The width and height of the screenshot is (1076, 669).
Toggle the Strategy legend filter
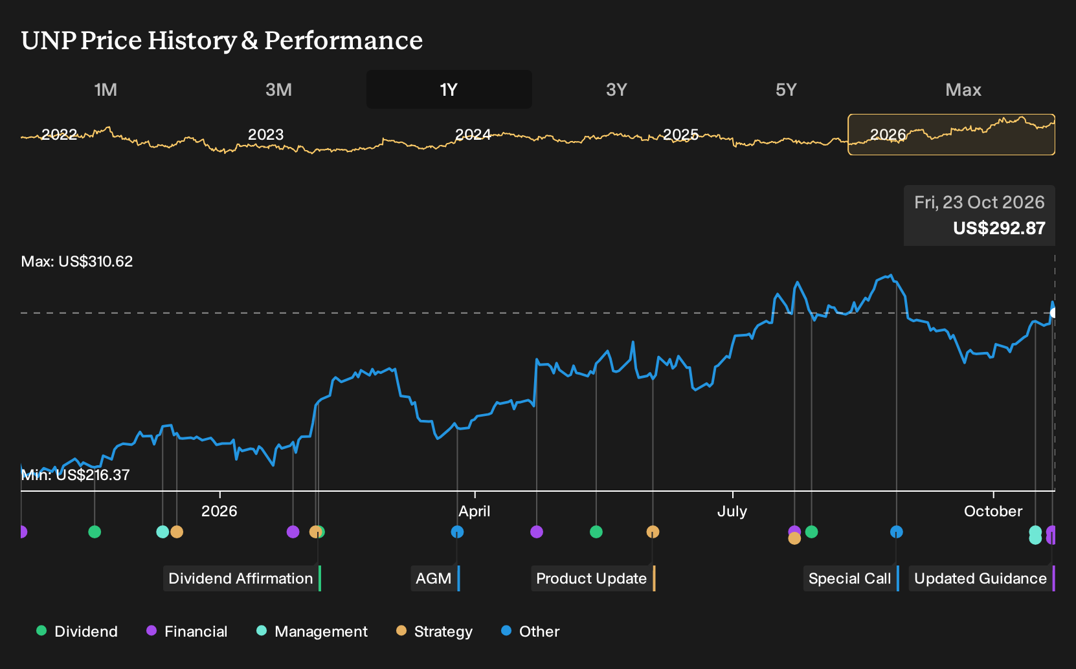pyautogui.click(x=434, y=631)
